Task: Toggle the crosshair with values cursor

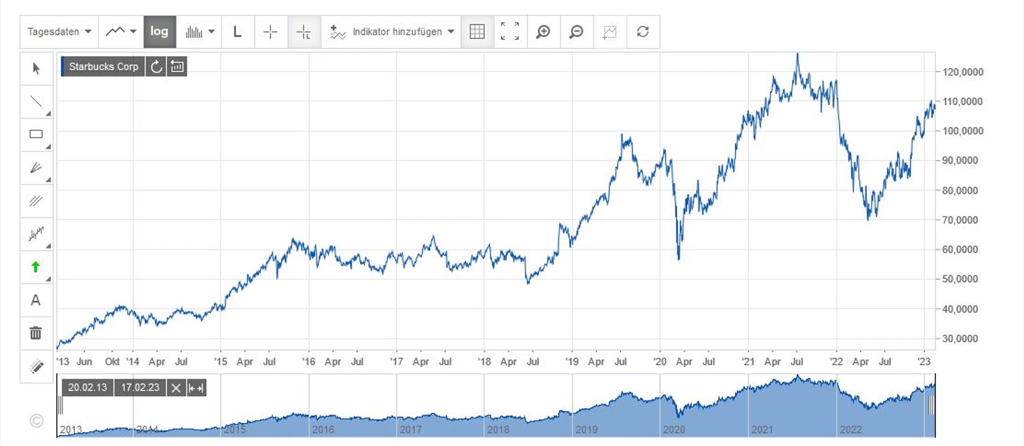Action: pos(304,32)
